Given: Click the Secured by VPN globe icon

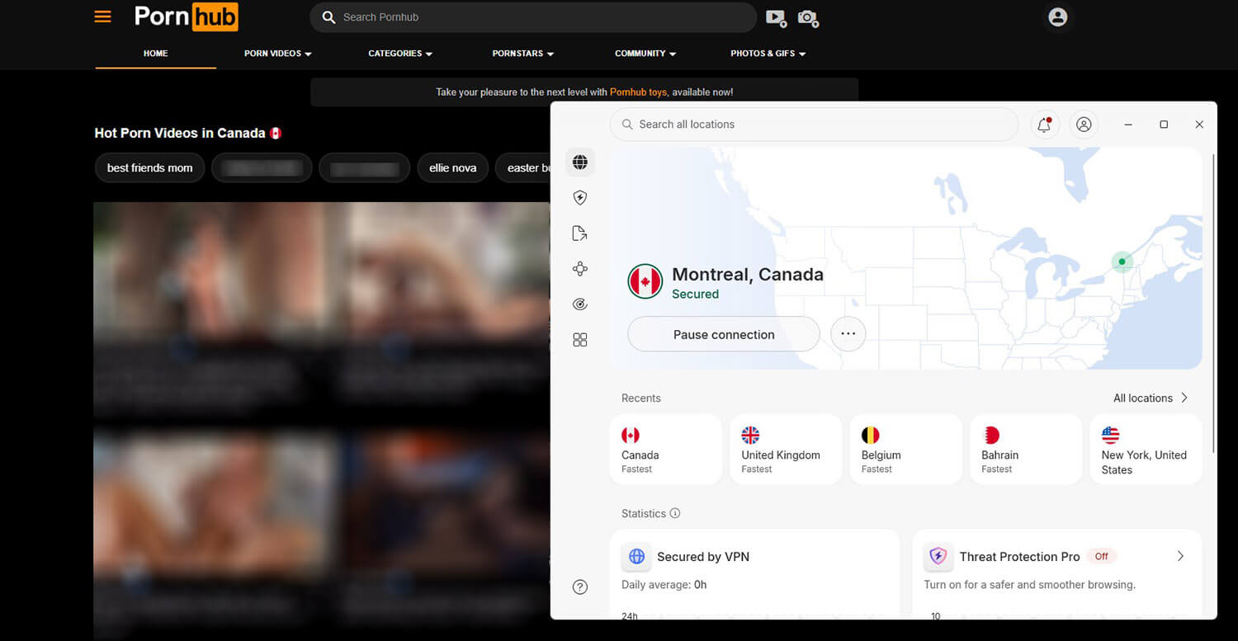Looking at the screenshot, I should point(636,557).
